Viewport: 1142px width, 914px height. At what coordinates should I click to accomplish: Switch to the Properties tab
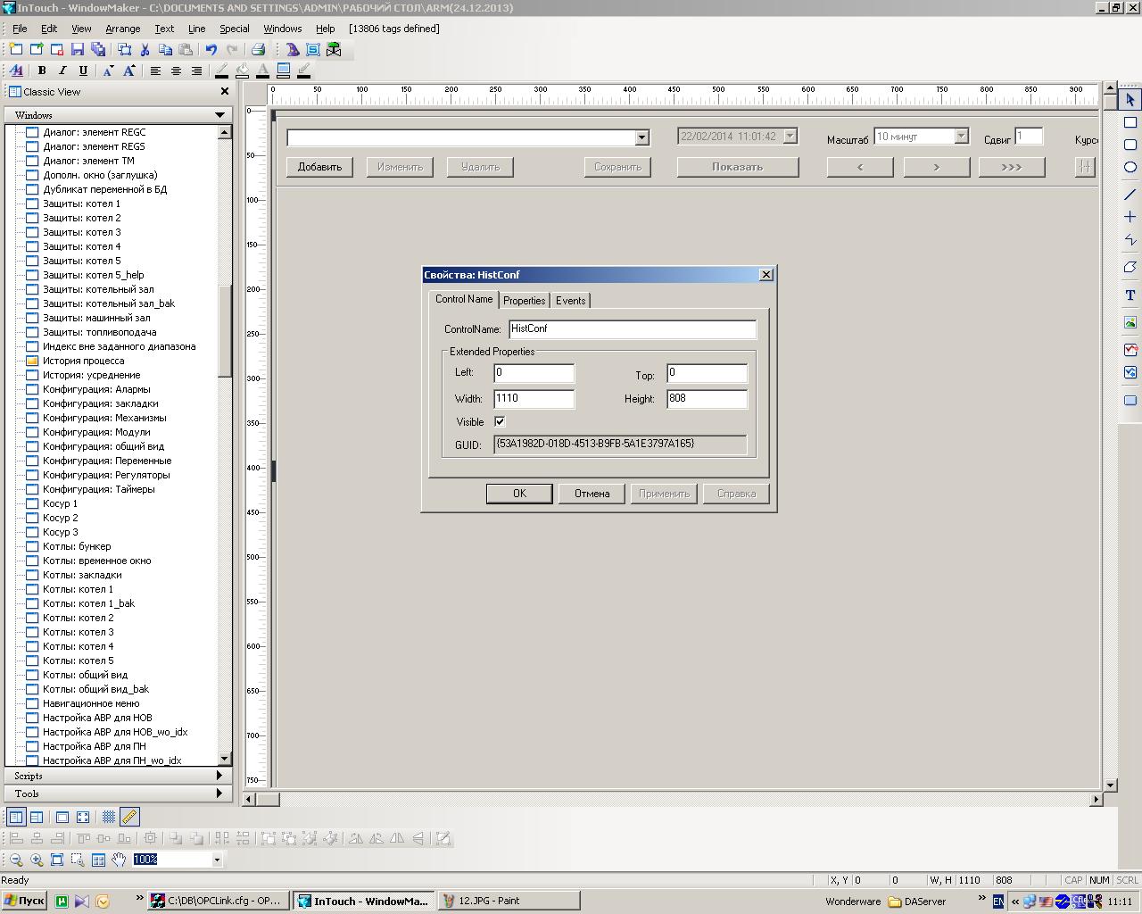[x=524, y=301]
